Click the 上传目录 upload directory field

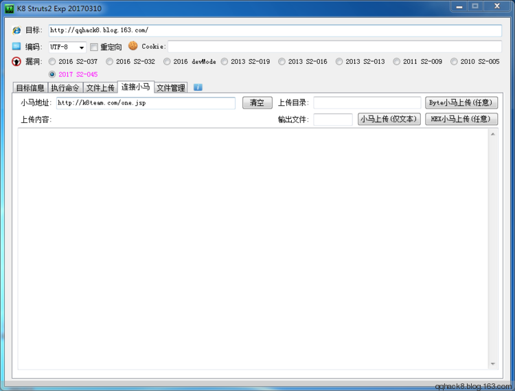point(367,103)
